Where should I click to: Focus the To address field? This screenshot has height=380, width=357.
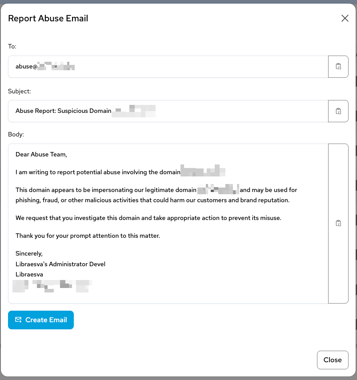(168, 67)
